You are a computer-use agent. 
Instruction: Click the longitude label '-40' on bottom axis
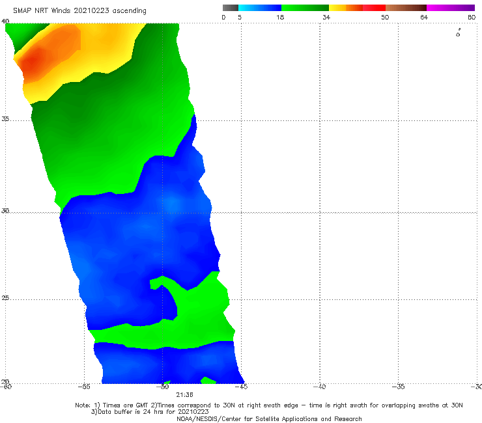pyautogui.click(x=320, y=387)
